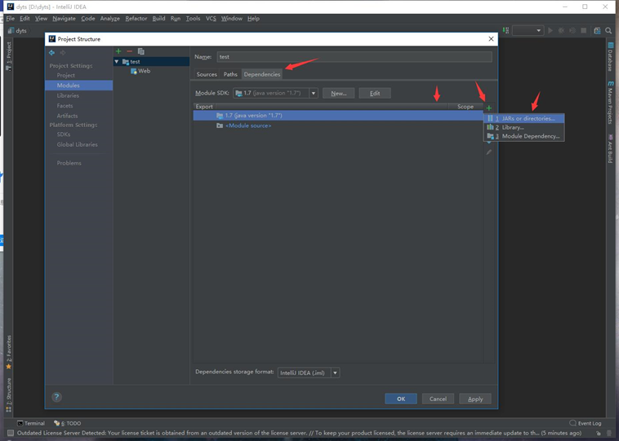Open the 1: Project tool window
The height and width of the screenshot is (441, 619).
tap(9, 56)
